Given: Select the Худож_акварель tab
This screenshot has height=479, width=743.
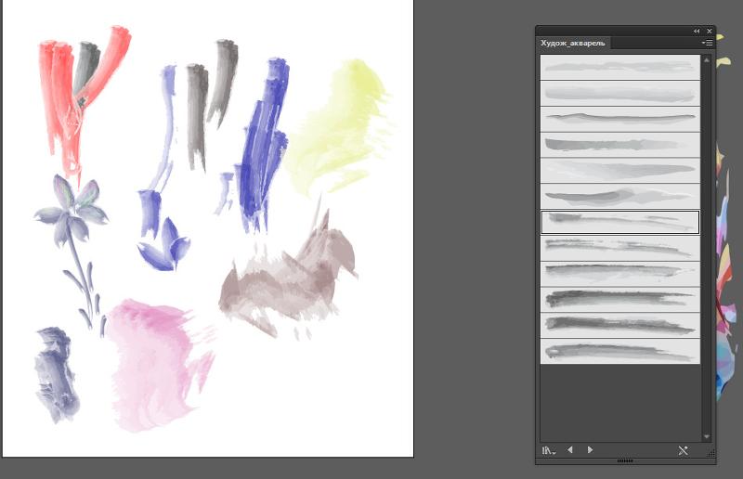Looking at the screenshot, I should coord(573,43).
